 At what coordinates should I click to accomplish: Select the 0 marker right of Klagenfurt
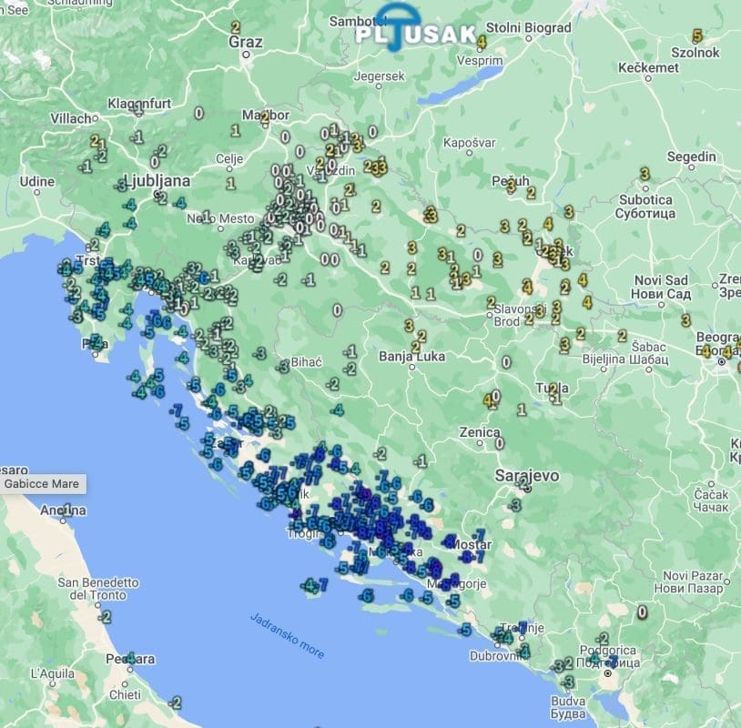click(198, 114)
